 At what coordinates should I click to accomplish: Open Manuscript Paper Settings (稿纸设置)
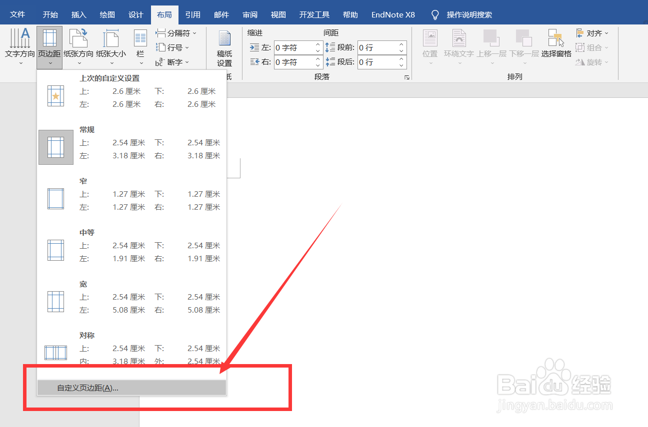coord(224,48)
